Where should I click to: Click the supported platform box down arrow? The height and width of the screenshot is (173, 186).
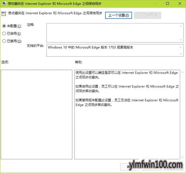[x=181, y=54]
